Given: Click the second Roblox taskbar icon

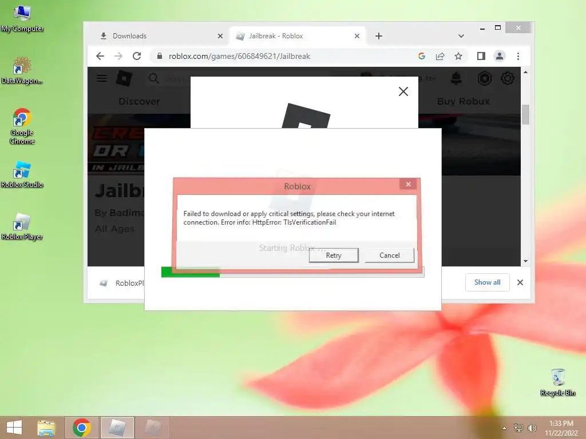Looking at the screenshot, I should [152, 428].
